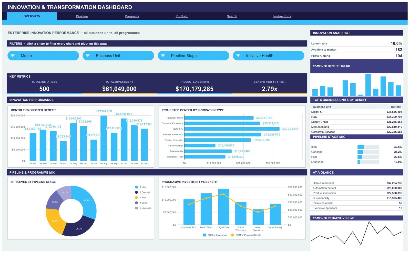Select the Corporate Services row
The height and width of the screenshot is (253, 410).
point(356,132)
